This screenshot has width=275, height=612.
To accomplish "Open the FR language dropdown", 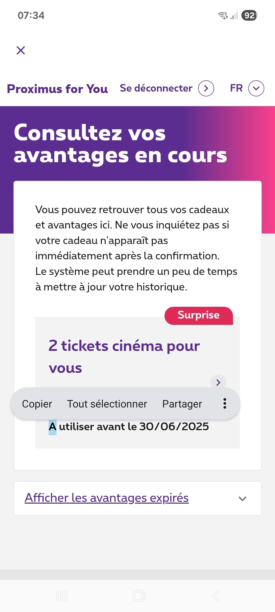I will click(x=256, y=88).
